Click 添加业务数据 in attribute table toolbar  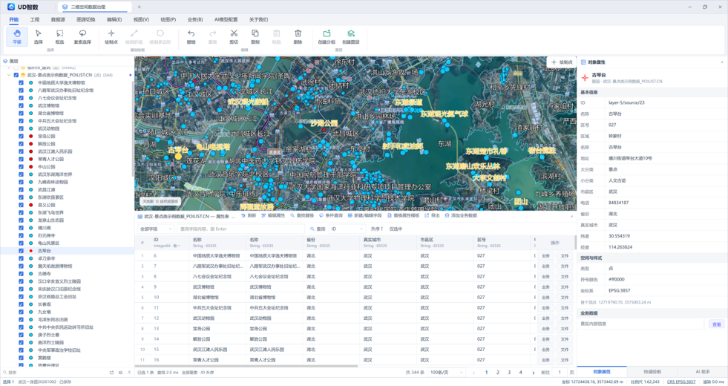pyautogui.click(x=461, y=215)
